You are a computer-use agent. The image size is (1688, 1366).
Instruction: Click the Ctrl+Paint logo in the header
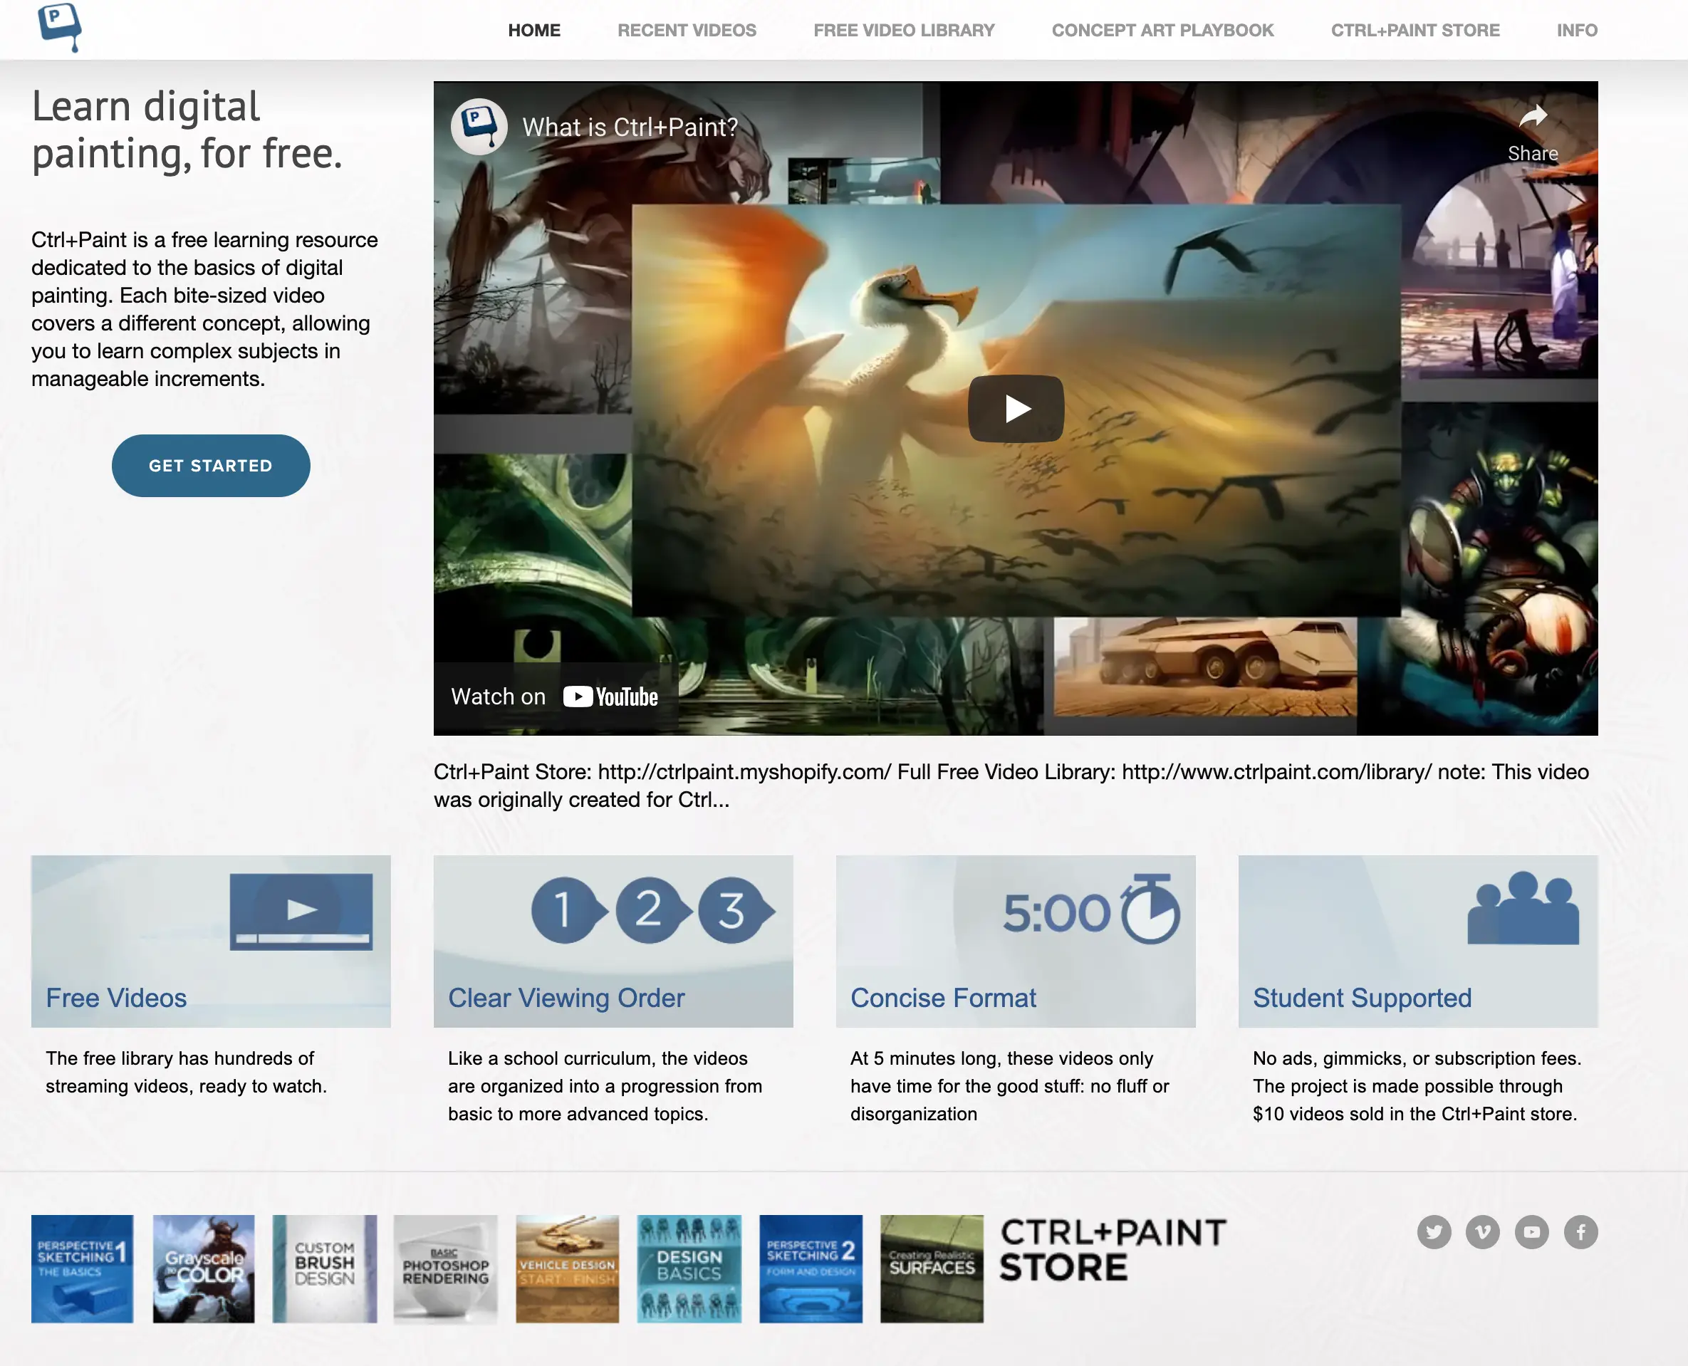[x=60, y=27]
